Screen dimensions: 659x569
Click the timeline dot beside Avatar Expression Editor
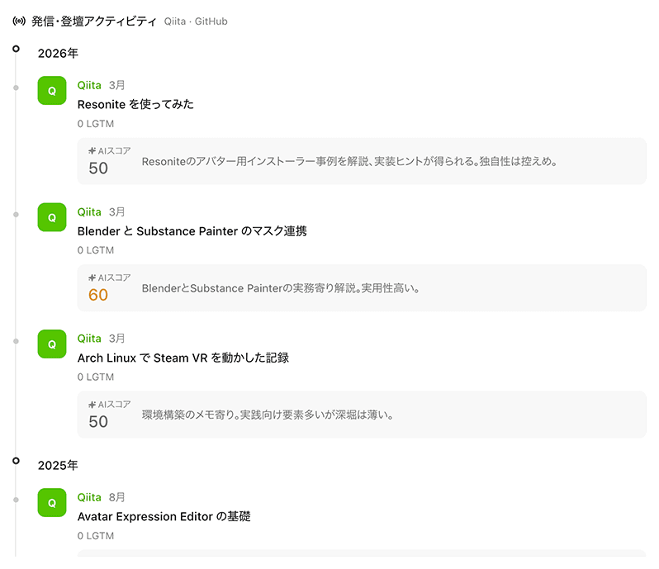click(16, 500)
